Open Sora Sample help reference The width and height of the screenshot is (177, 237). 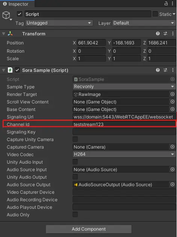point(158,70)
